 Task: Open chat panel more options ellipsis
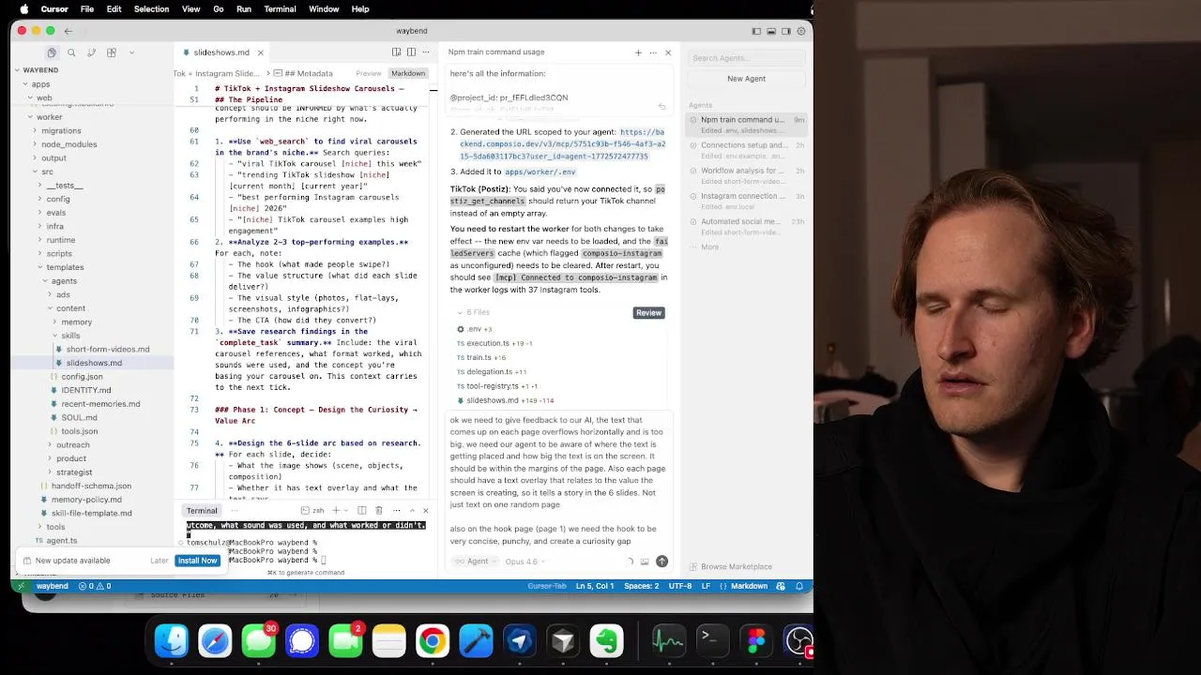pos(653,52)
